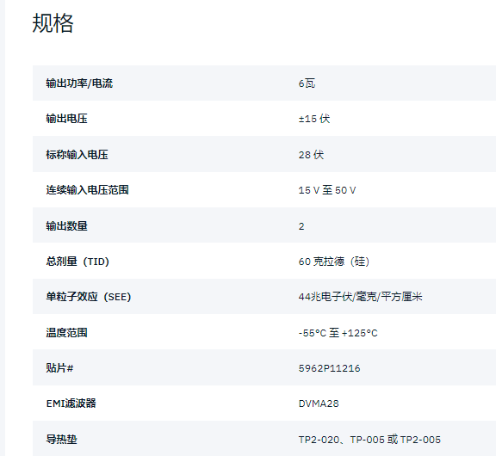
Task: Click the 总剂量 (TID) label
Action: click(77, 262)
